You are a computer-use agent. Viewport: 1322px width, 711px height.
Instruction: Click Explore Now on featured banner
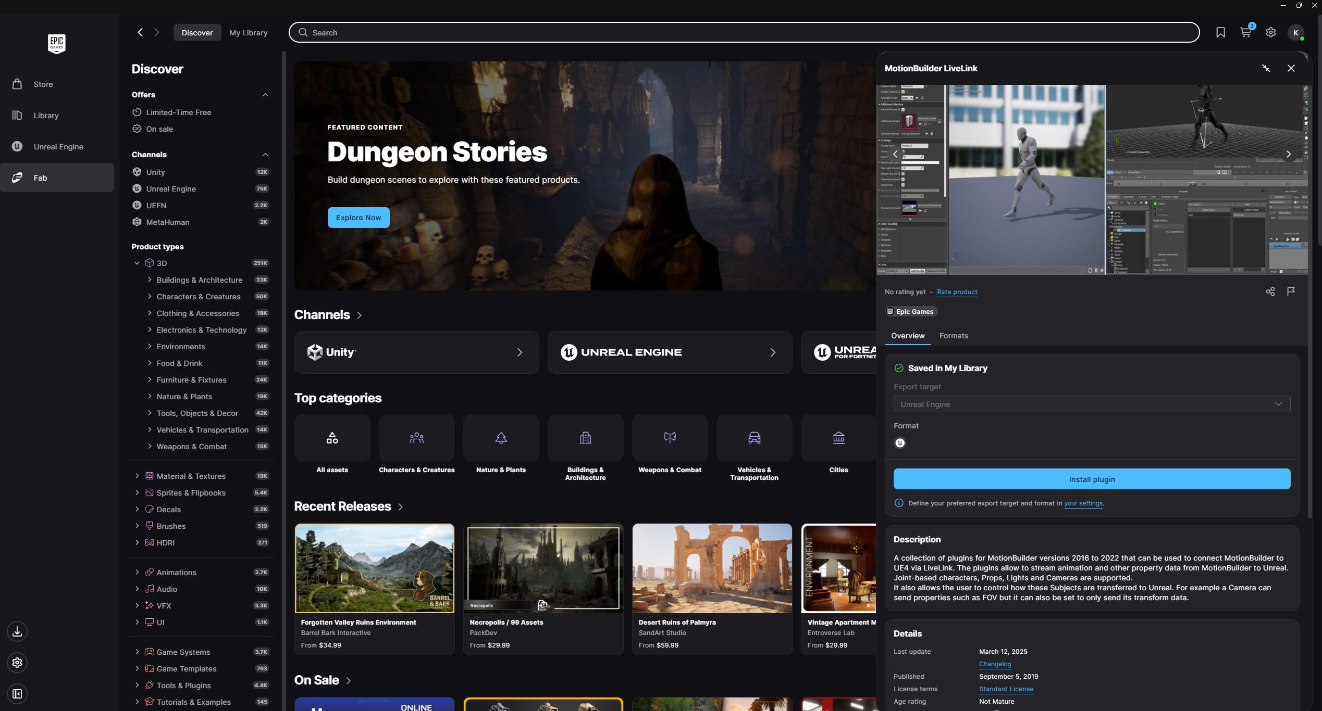point(358,218)
